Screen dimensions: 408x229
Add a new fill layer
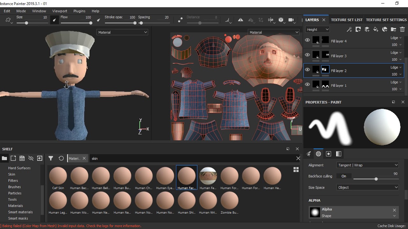[x=376, y=29]
